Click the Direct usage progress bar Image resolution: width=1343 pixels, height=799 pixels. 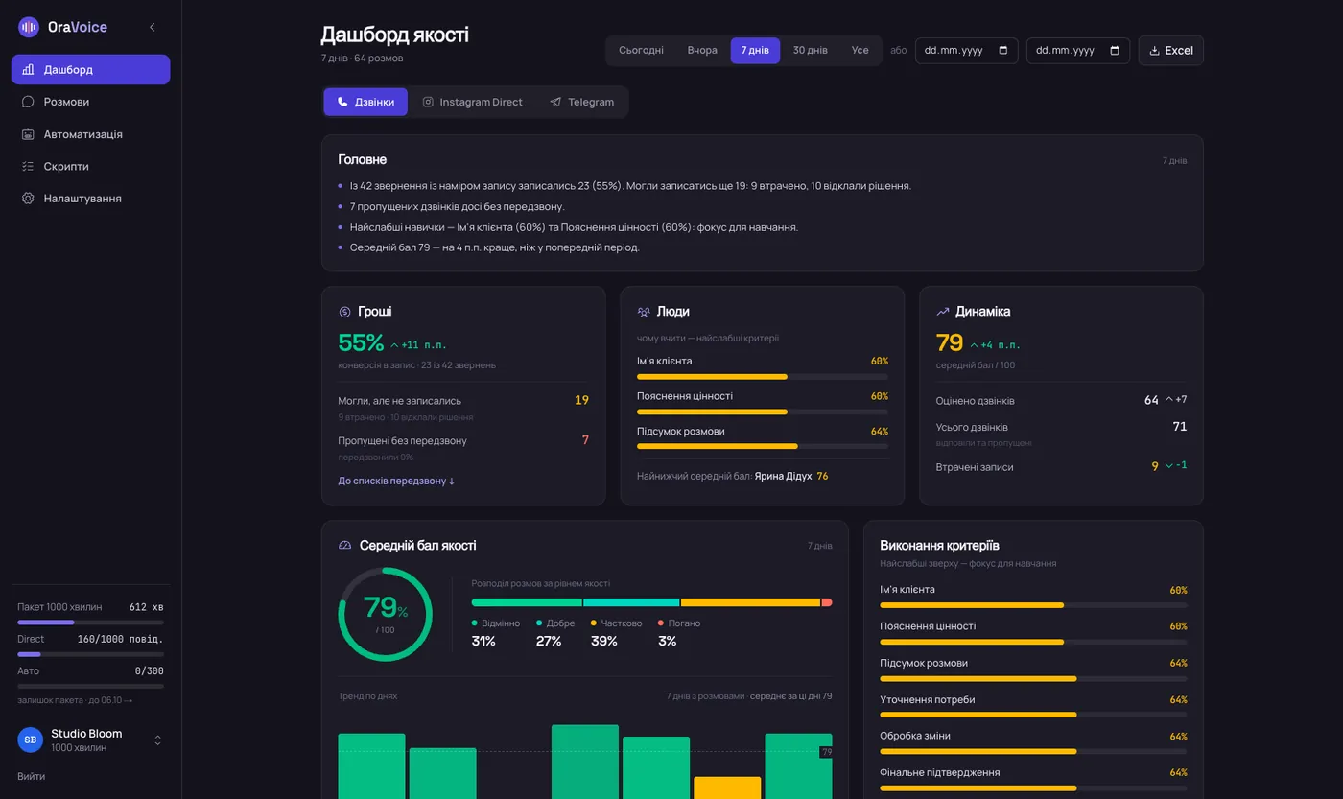pyautogui.click(x=90, y=654)
